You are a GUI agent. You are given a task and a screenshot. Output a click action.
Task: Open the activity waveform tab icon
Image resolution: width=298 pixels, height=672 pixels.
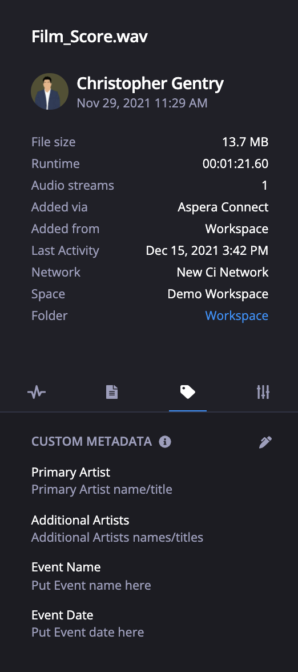37,392
